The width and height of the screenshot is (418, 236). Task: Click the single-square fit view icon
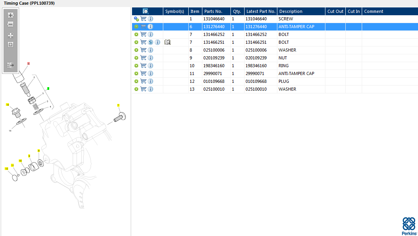click(11, 45)
